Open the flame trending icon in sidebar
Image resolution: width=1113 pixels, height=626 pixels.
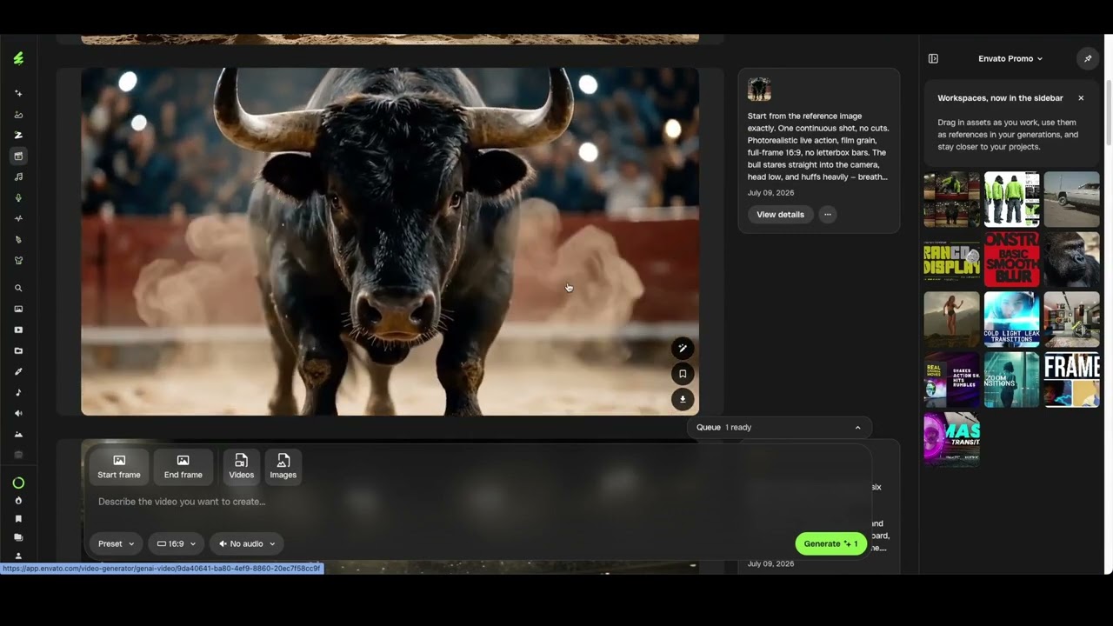pos(18,501)
